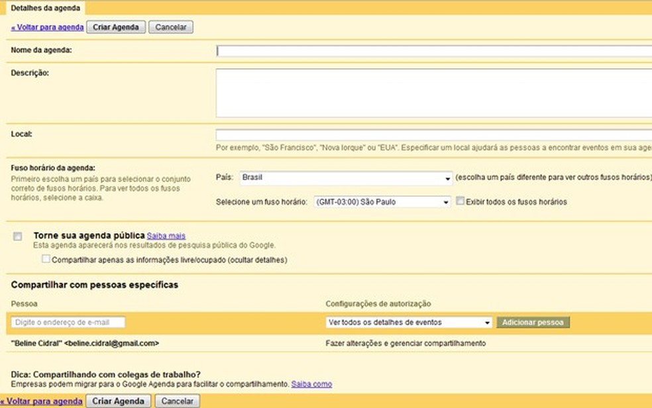Click Fazer alterações e gerenciar compartilhamento text
The height and width of the screenshot is (408, 652).
[x=406, y=343]
